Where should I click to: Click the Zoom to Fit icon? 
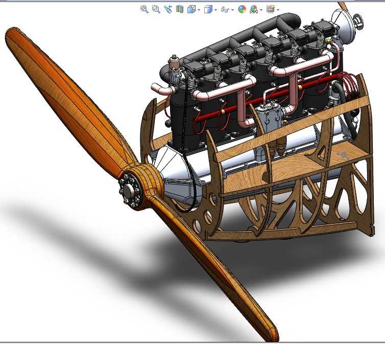[145, 9]
